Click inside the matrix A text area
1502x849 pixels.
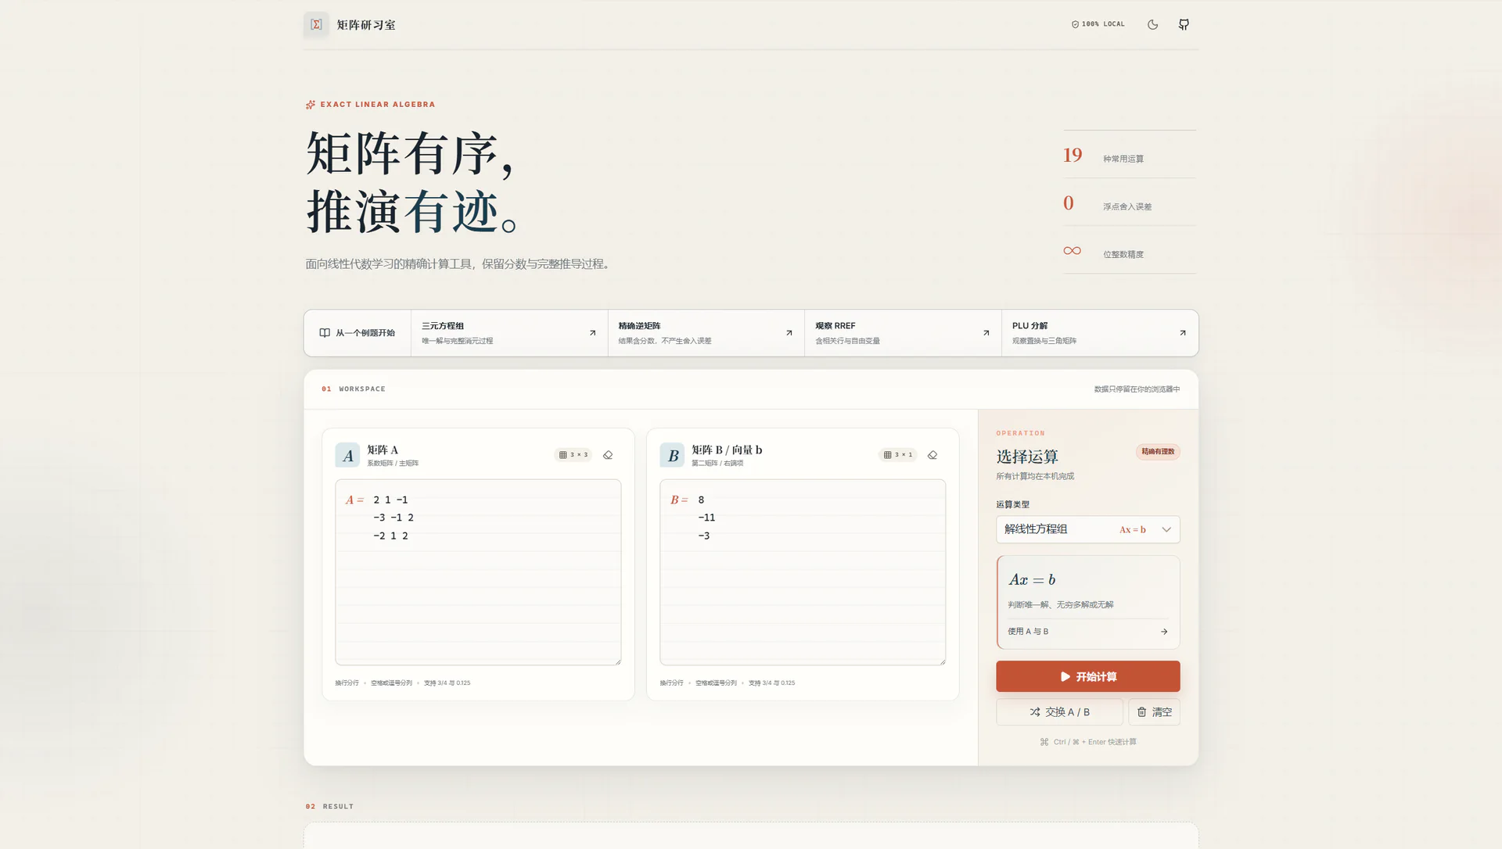coord(478,572)
